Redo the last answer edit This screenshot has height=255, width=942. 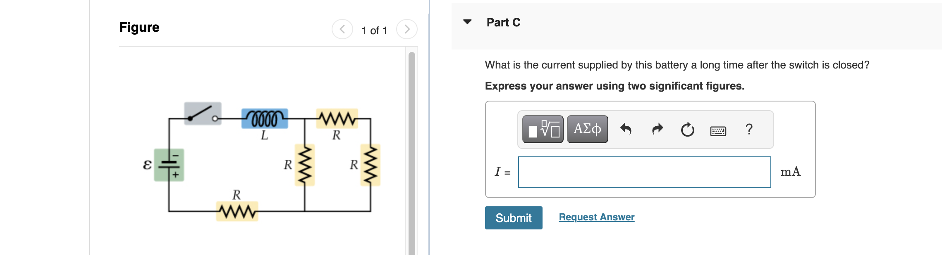pos(657,129)
